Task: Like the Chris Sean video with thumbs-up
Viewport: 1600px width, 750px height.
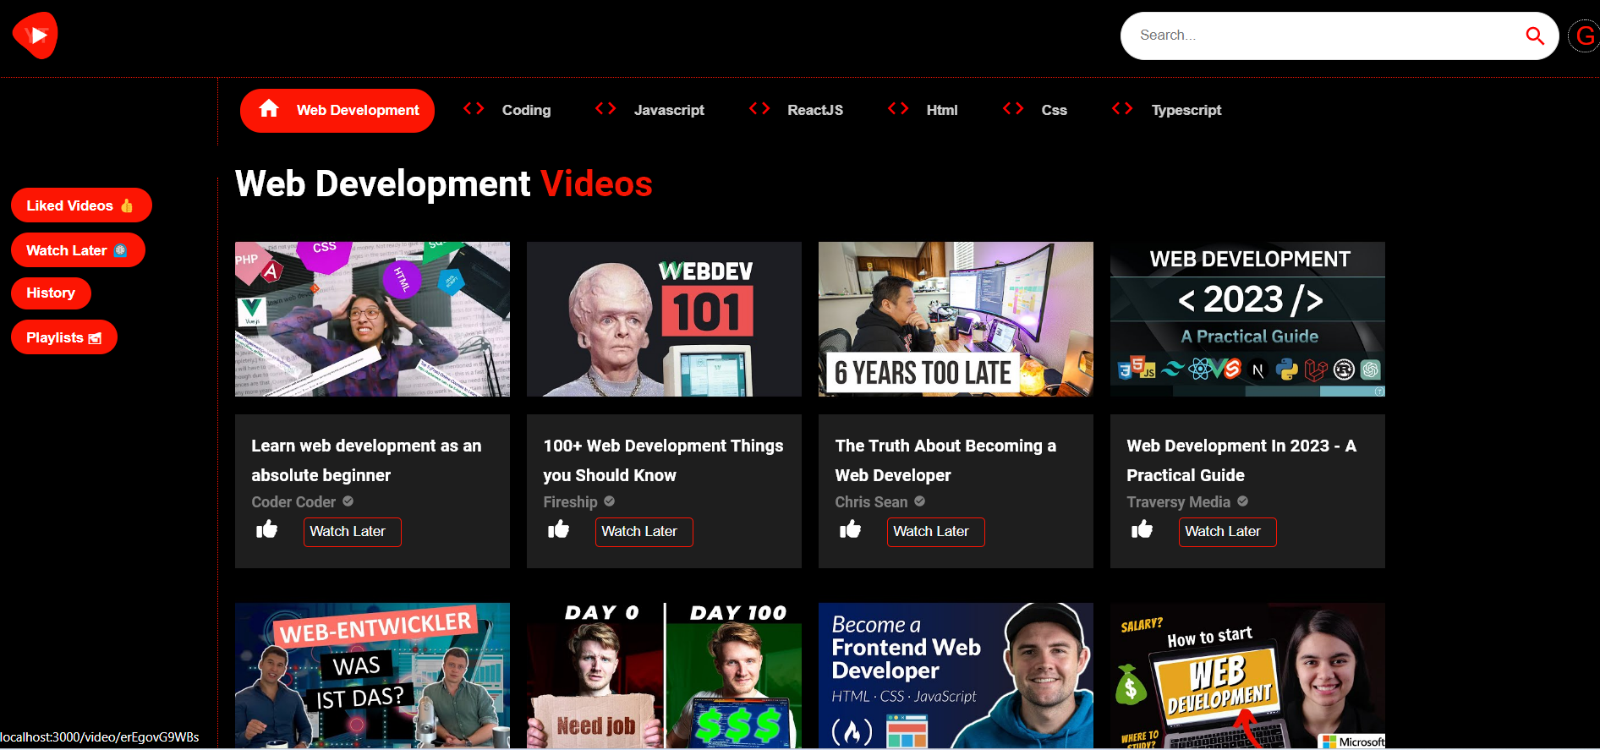Action: click(x=850, y=529)
